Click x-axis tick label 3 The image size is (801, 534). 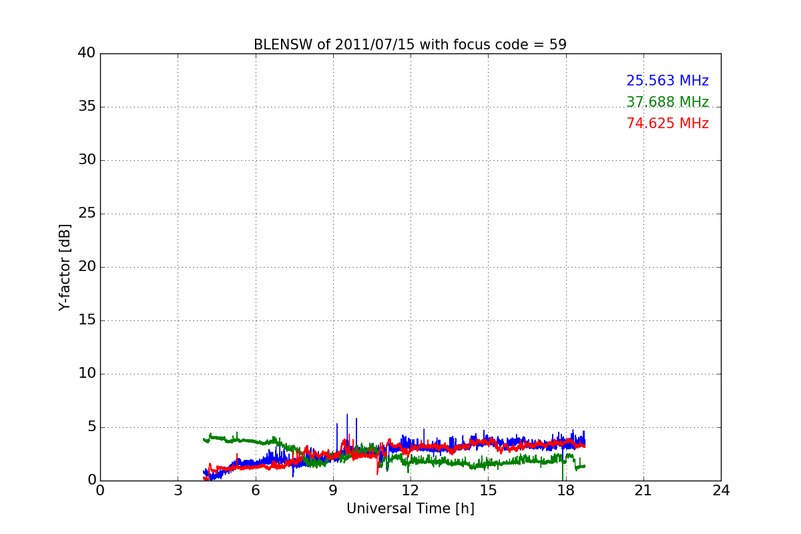(178, 491)
